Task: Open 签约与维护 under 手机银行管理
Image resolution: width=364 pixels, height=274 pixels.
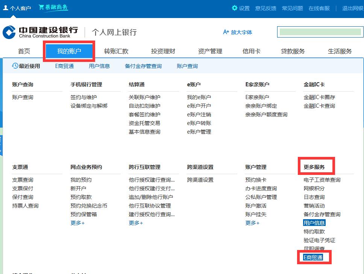Action: [84, 97]
